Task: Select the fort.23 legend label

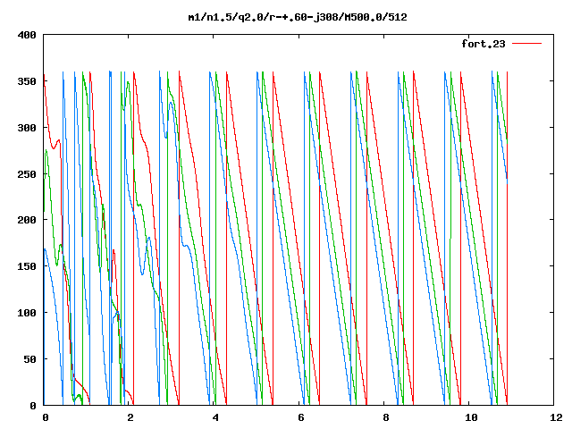Action: [483, 44]
